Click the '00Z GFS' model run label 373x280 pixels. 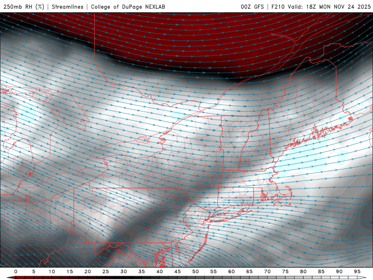coord(252,7)
